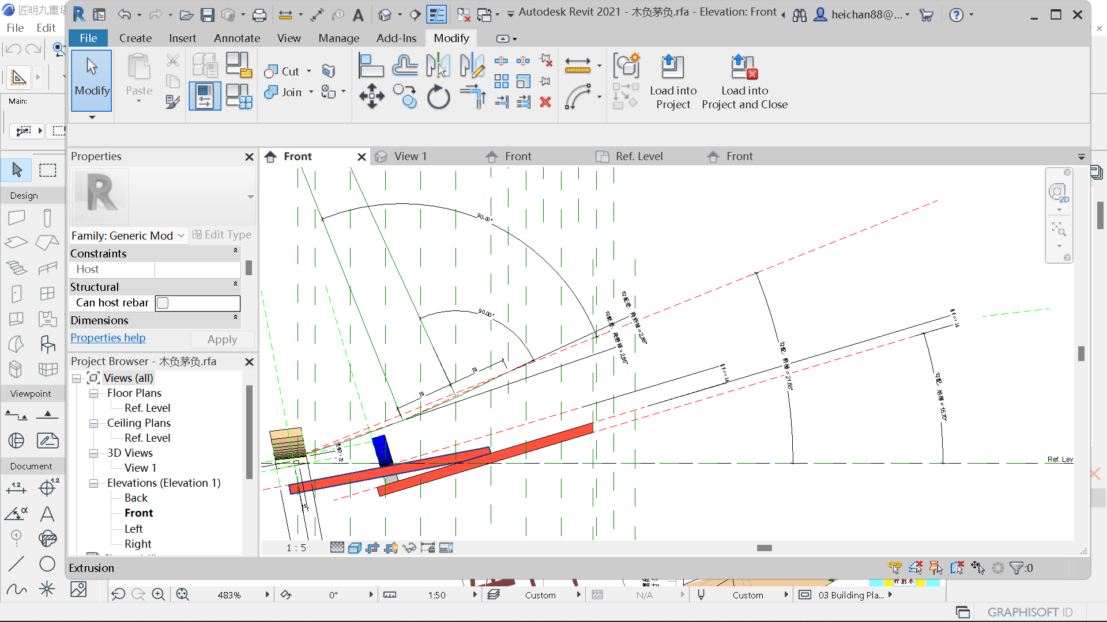Activate the Rotate tool

[439, 97]
